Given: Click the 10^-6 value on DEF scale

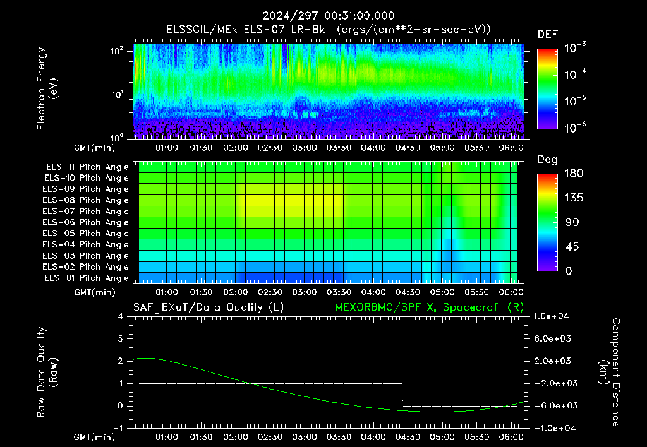Looking at the screenshot, I should (575, 128).
